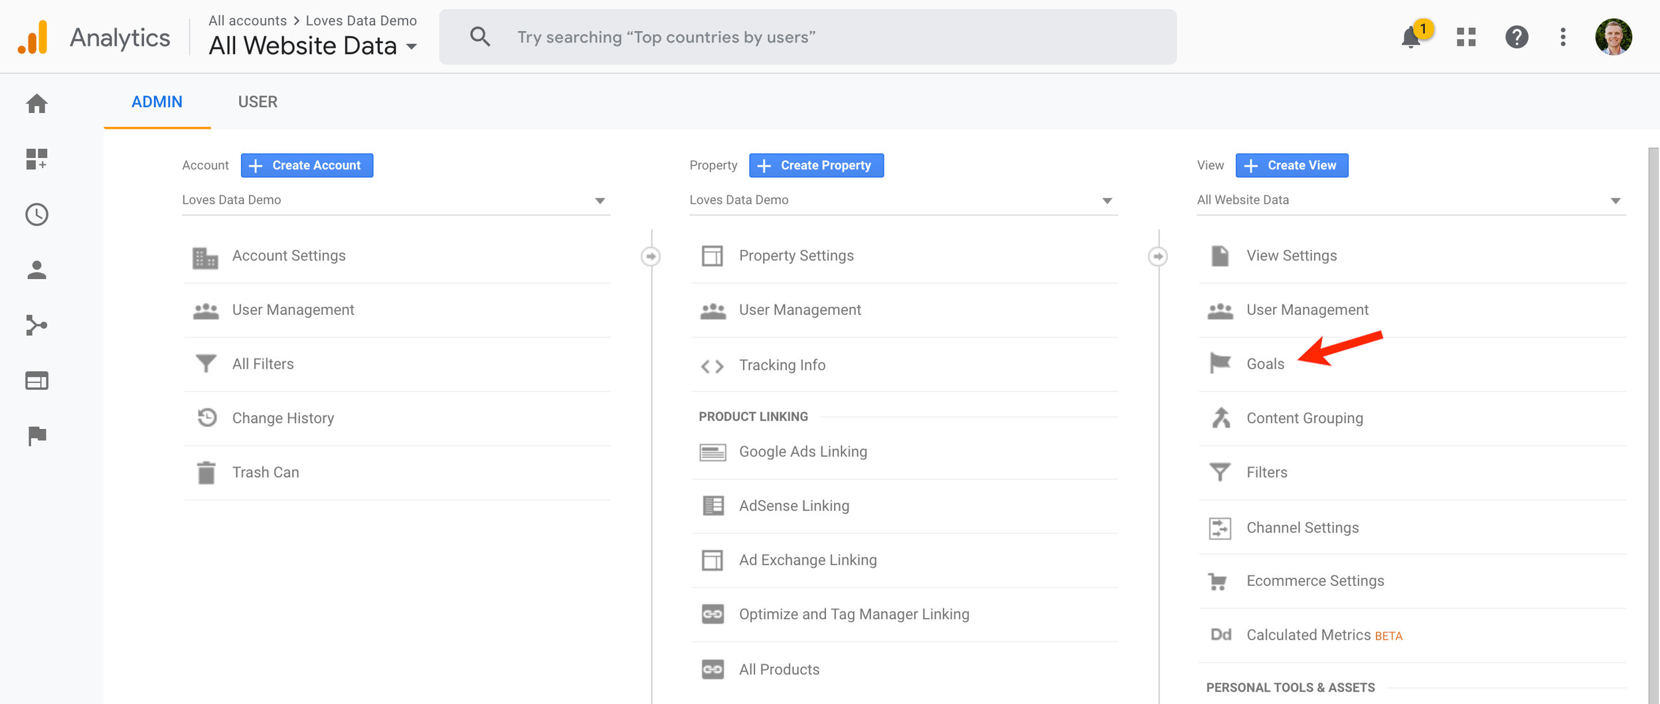Open Behavior icon in left sidebar
1660x704 pixels.
tap(37, 381)
